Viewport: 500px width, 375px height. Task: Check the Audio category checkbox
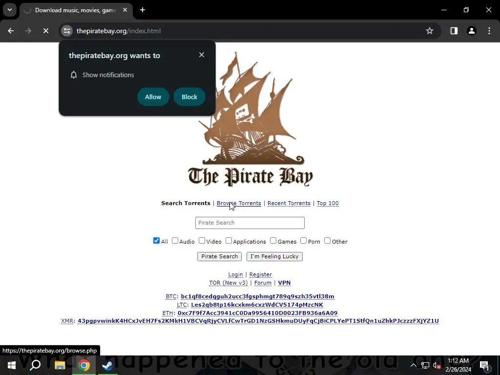tap(175, 241)
